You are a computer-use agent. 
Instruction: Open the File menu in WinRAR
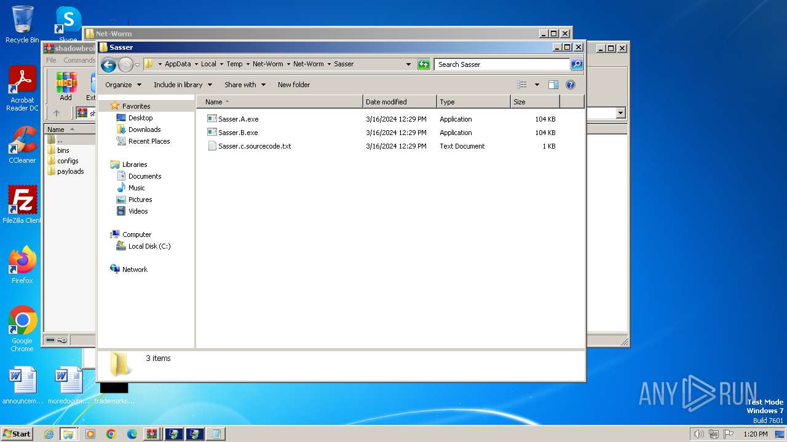click(x=51, y=60)
